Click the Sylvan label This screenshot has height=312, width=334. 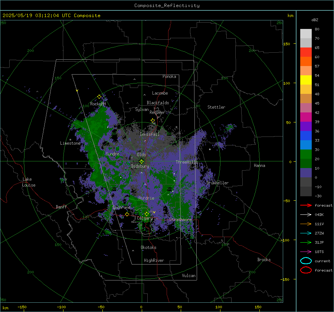[142, 109]
